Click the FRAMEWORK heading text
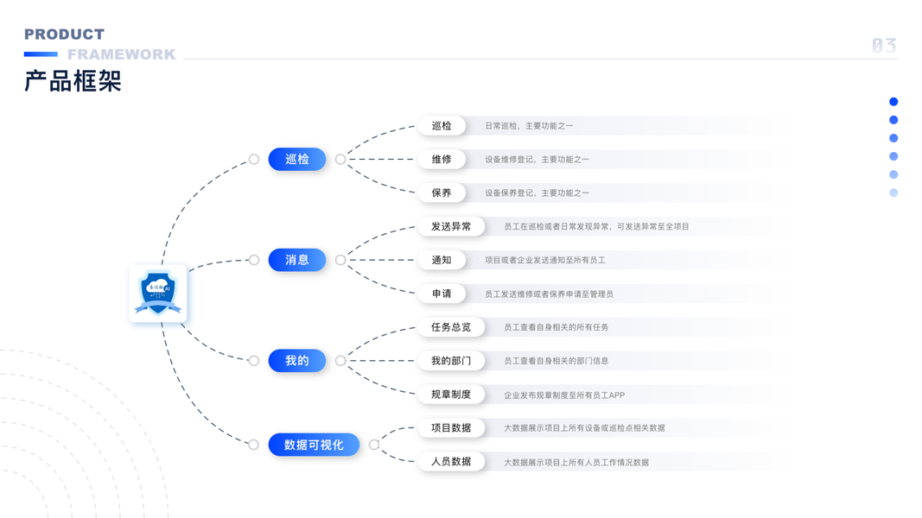The width and height of the screenshot is (922, 518). coord(121,54)
